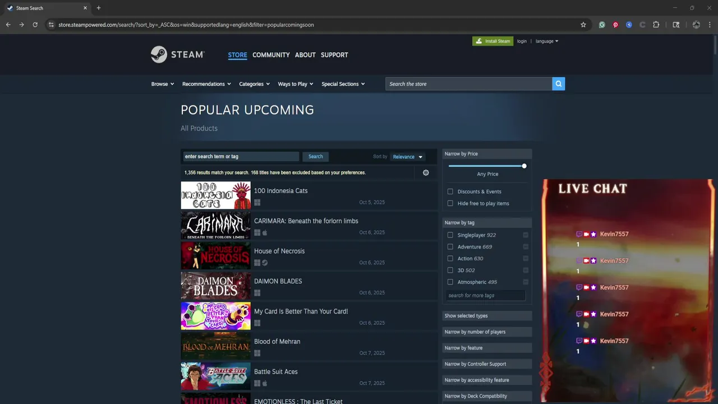Open search preferences gear icon
This screenshot has width=718, height=404.
coord(426,173)
